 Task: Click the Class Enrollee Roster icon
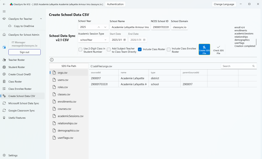(4, 89)
